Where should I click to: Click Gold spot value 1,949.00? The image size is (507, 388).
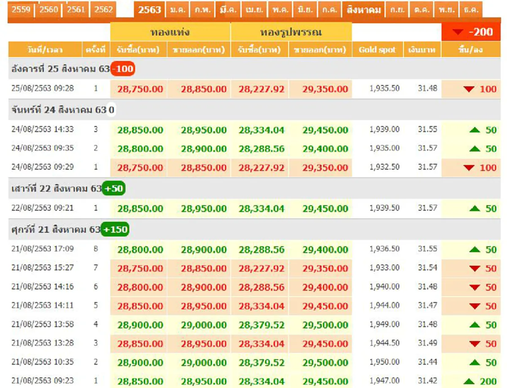click(384, 325)
